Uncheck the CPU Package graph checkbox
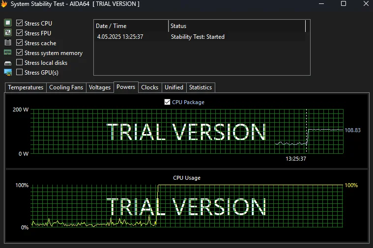 point(167,102)
